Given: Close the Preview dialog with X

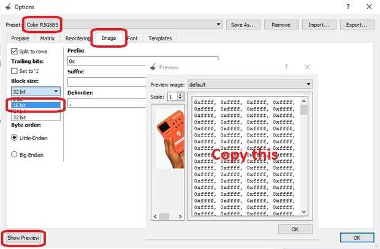Looking at the screenshot, I should (307, 67).
